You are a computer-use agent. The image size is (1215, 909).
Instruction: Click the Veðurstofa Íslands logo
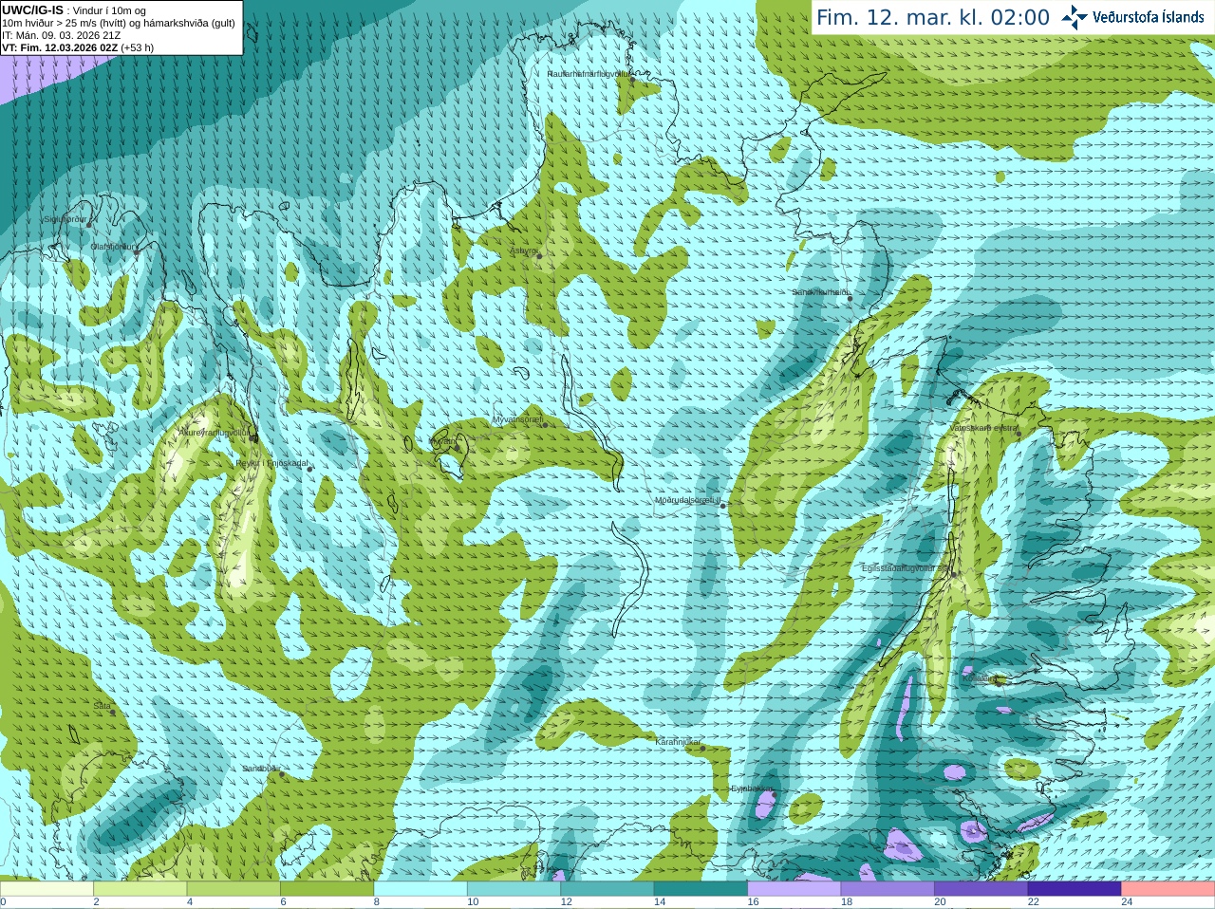(x=1132, y=17)
